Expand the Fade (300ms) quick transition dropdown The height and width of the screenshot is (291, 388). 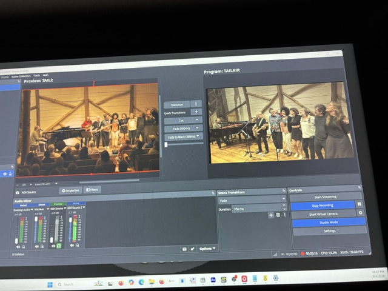[x=198, y=128]
